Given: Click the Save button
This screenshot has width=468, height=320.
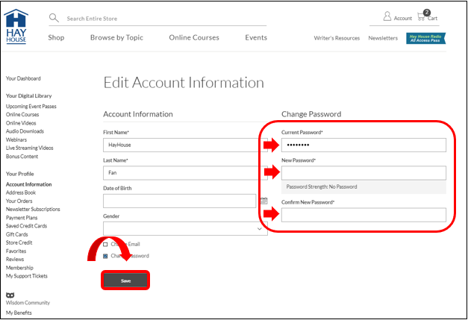Looking at the screenshot, I should click(x=125, y=280).
